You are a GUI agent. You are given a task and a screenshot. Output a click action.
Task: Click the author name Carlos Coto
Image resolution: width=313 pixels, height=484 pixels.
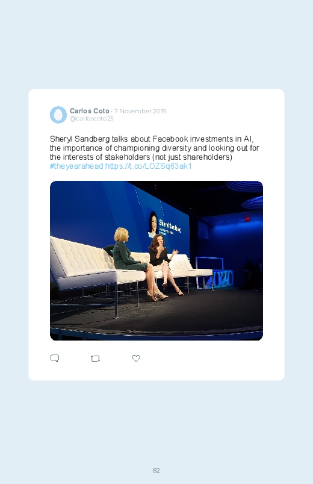pyautogui.click(x=90, y=111)
